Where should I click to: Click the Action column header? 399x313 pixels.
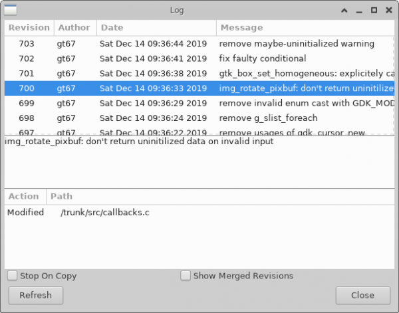pos(24,197)
